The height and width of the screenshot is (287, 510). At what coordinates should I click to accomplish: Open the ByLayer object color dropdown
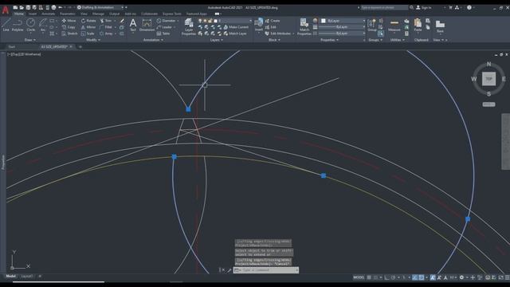[343, 21]
